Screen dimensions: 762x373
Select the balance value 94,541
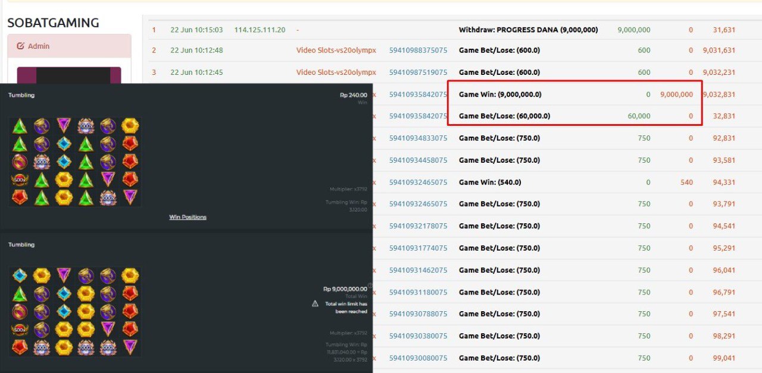tap(724, 226)
